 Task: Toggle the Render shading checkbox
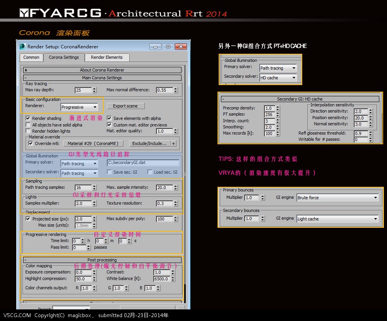click(x=28, y=118)
